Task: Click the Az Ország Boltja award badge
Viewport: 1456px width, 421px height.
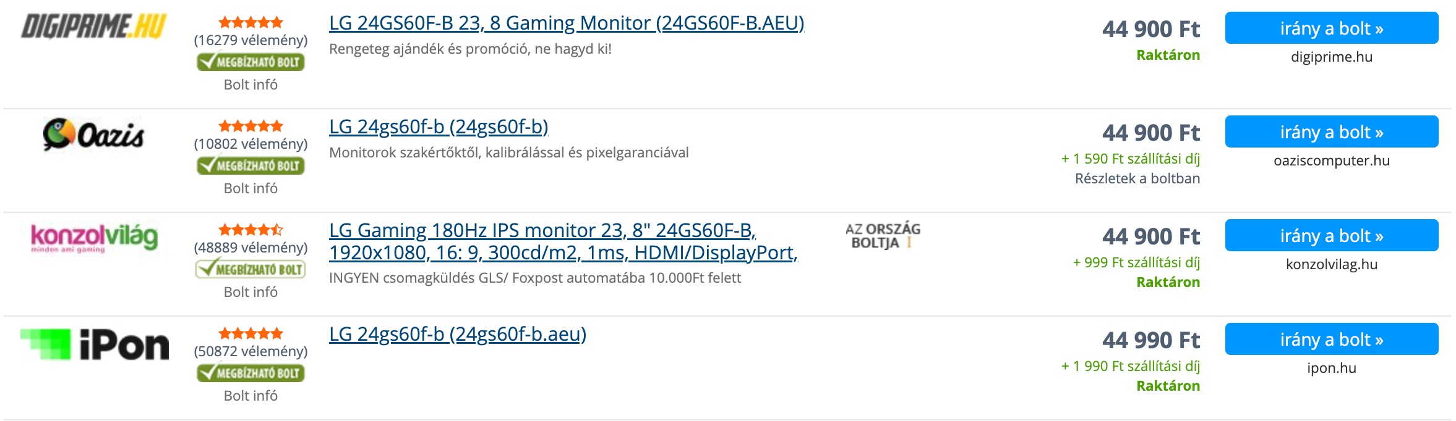Action: [883, 236]
